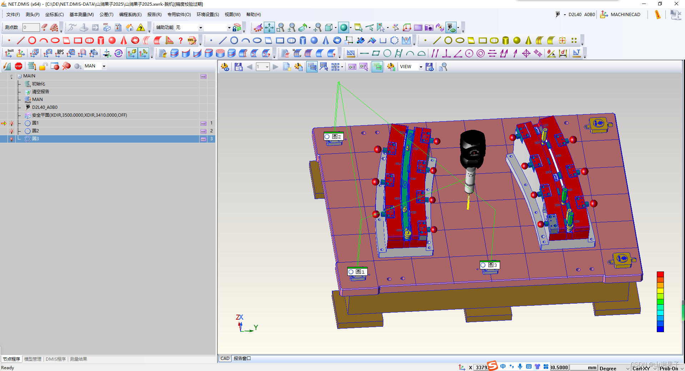Click the 报告窗口 tab button
685x371 pixels.
pos(242,359)
